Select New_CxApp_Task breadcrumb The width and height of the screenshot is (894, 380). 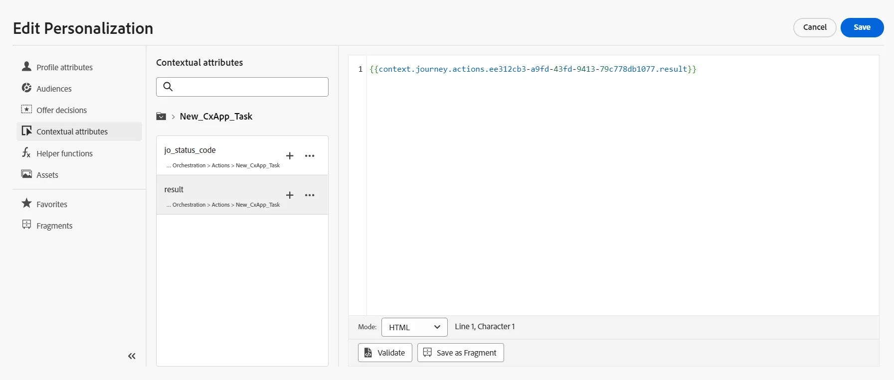[x=216, y=117]
